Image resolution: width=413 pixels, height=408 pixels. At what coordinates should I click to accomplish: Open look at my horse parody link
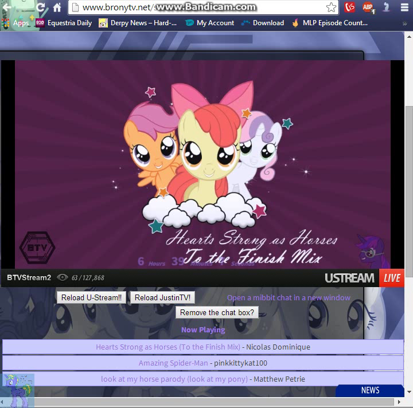coord(174,379)
